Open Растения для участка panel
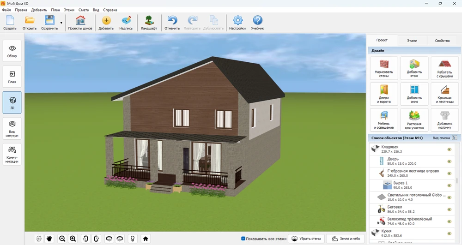The image size is (462, 245). coord(414,120)
